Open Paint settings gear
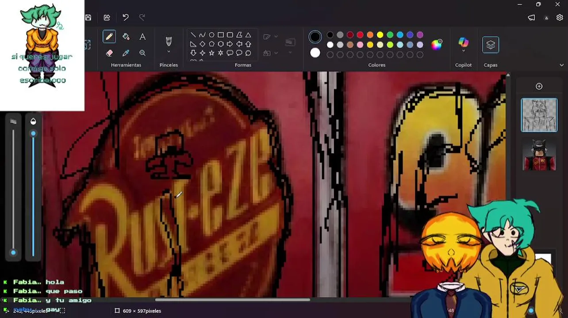This screenshot has height=318, width=568. coord(560,18)
